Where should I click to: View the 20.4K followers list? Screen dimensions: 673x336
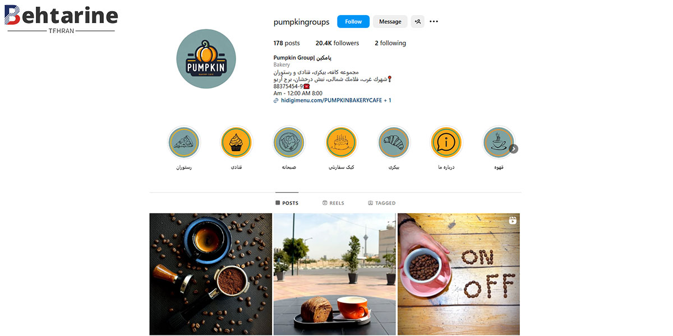coord(337,43)
